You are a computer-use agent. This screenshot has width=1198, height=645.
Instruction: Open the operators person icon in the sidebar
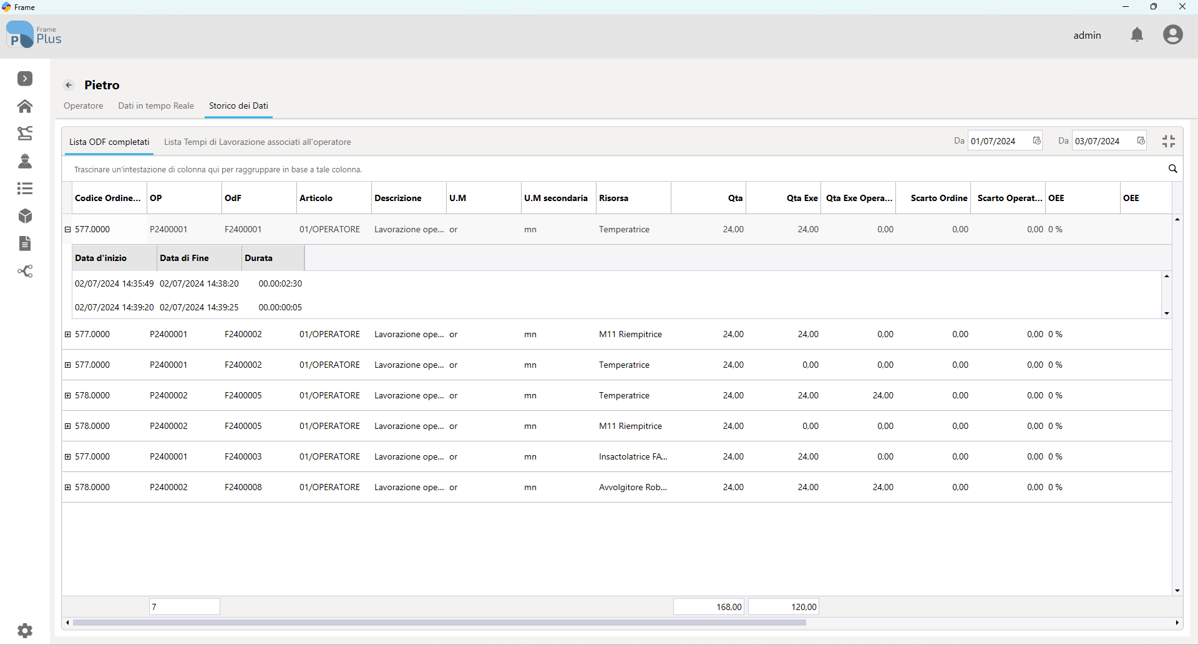[25, 161]
